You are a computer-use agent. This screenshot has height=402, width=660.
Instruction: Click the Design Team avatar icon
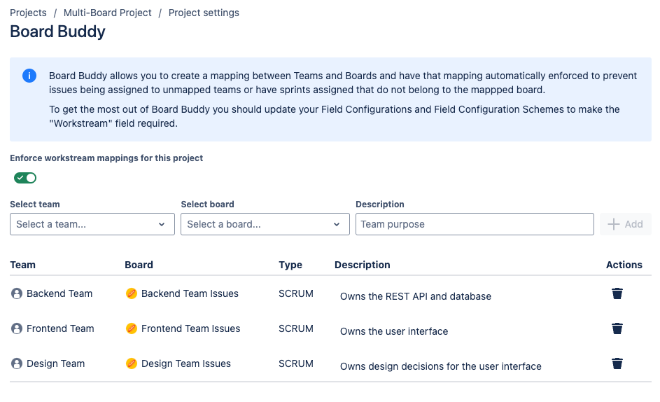[x=17, y=364]
